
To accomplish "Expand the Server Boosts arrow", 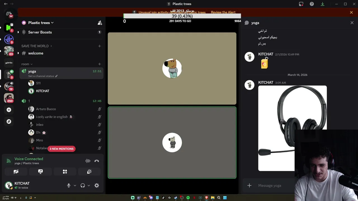I will click(18, 32).
